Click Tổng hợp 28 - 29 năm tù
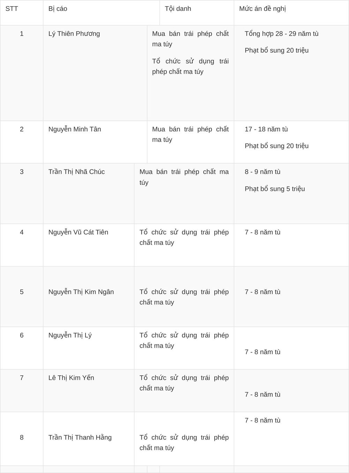Screen dimensions: 349x473 [x=282, y=34]
